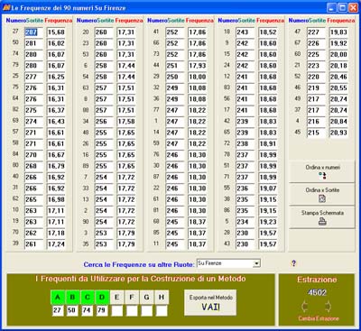Click Frequenza value 16,02
Screen dimensions: 361x331
tap(56, 43)
